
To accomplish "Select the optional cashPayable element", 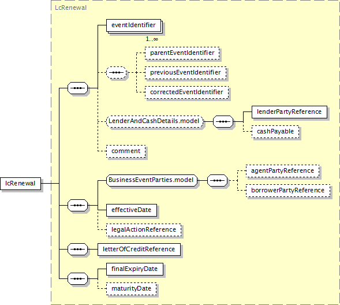I will [x=275, y=132].
